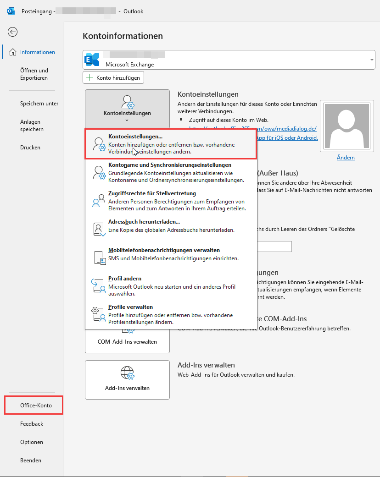Select Kontoeinstellungen... from the dropdown menu
Screen dimensions: 380x477
(x=171, y=144)
